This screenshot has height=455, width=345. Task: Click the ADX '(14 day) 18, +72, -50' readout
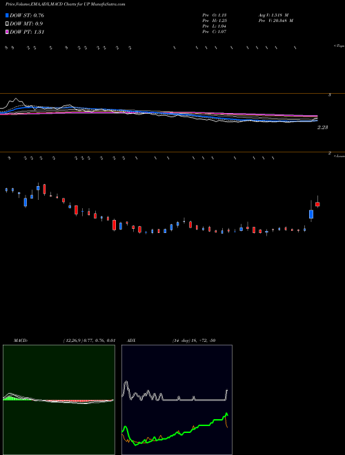pos(194,341)
